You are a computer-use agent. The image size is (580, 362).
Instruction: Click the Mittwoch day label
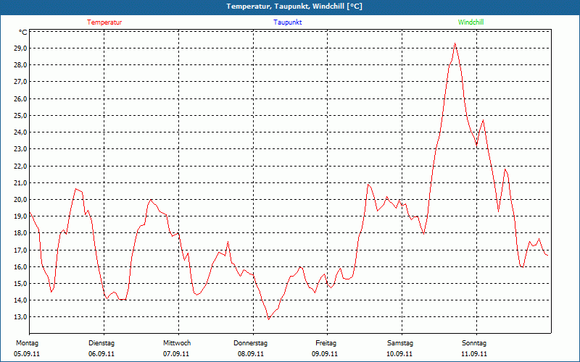tap(177, 343)
